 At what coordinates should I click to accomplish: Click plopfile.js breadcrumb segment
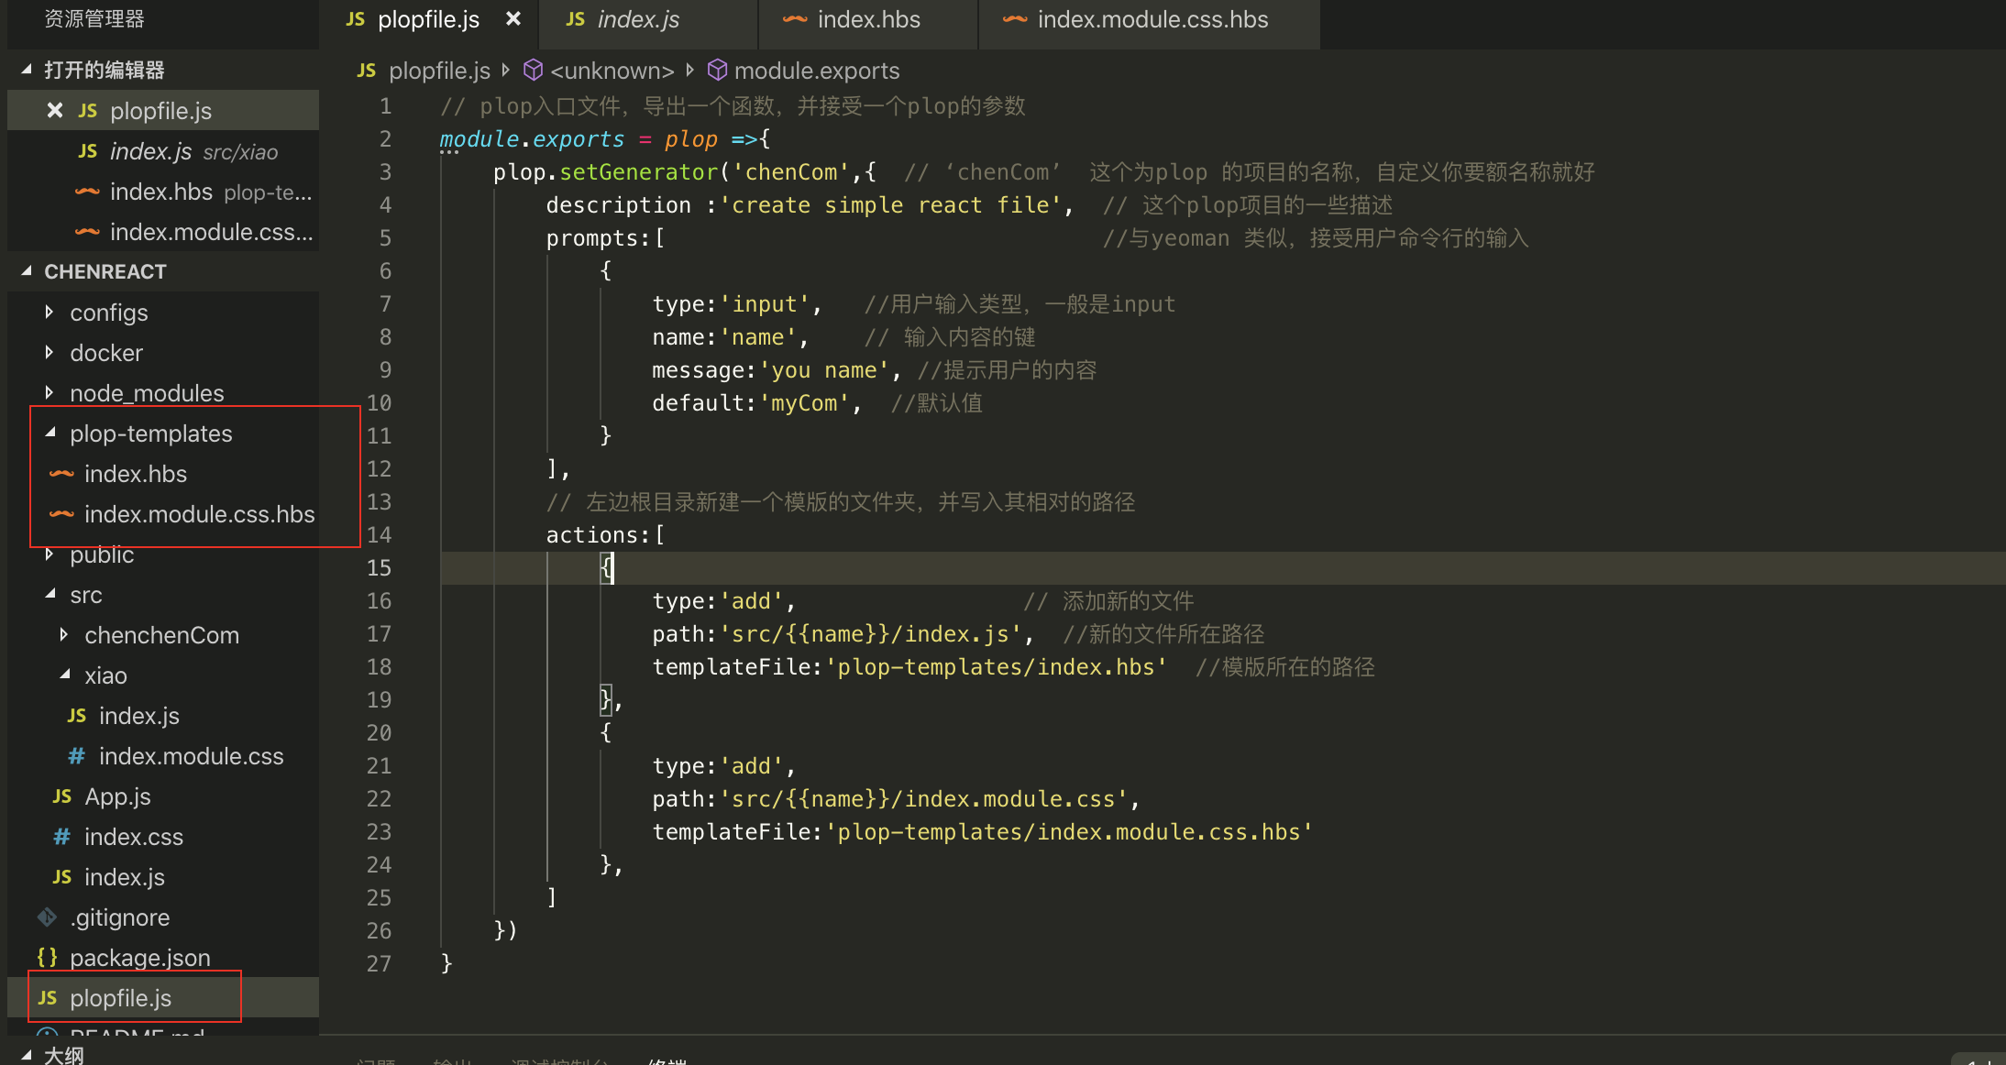439,71
